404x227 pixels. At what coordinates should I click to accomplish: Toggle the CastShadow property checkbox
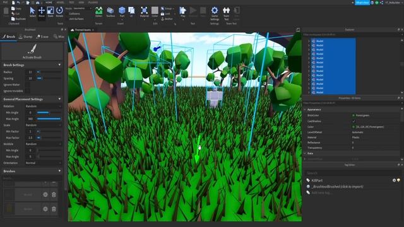point(353,121)
